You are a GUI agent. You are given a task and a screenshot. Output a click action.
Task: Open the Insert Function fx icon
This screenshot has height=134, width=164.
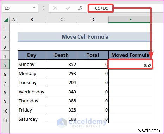81,8
